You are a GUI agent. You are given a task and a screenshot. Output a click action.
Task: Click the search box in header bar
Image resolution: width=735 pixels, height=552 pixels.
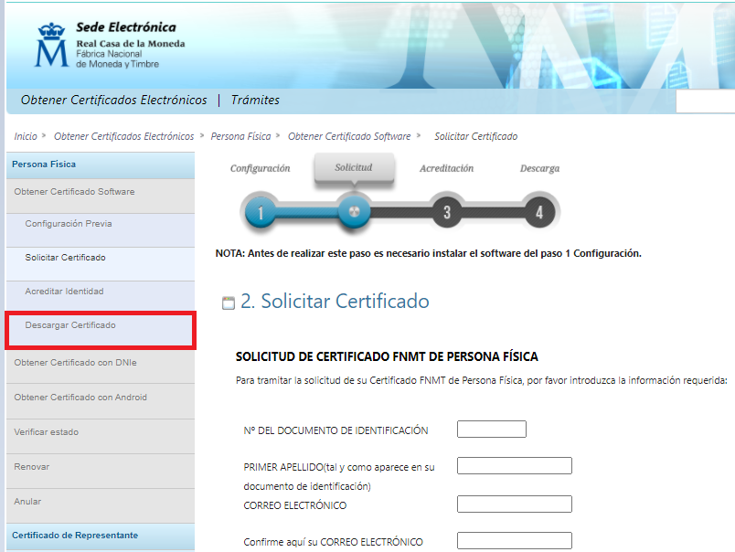coord(705,101)
